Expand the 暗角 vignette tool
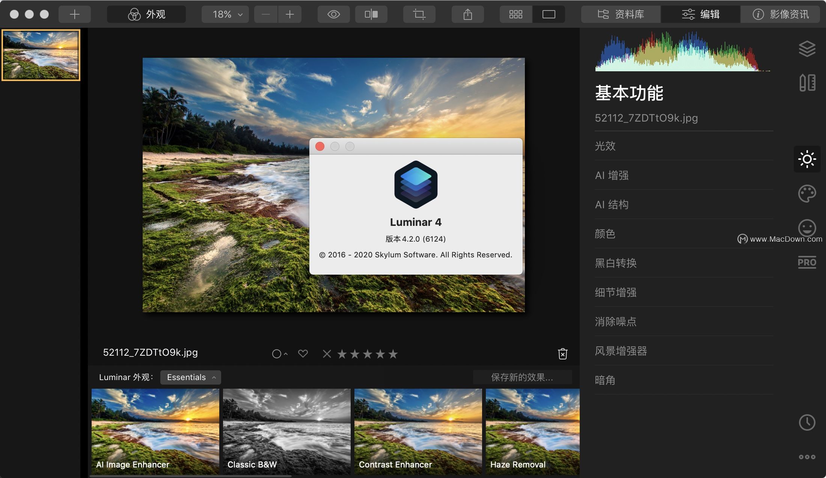The width and height of the screenshot is (826, 478). (684, 380)
